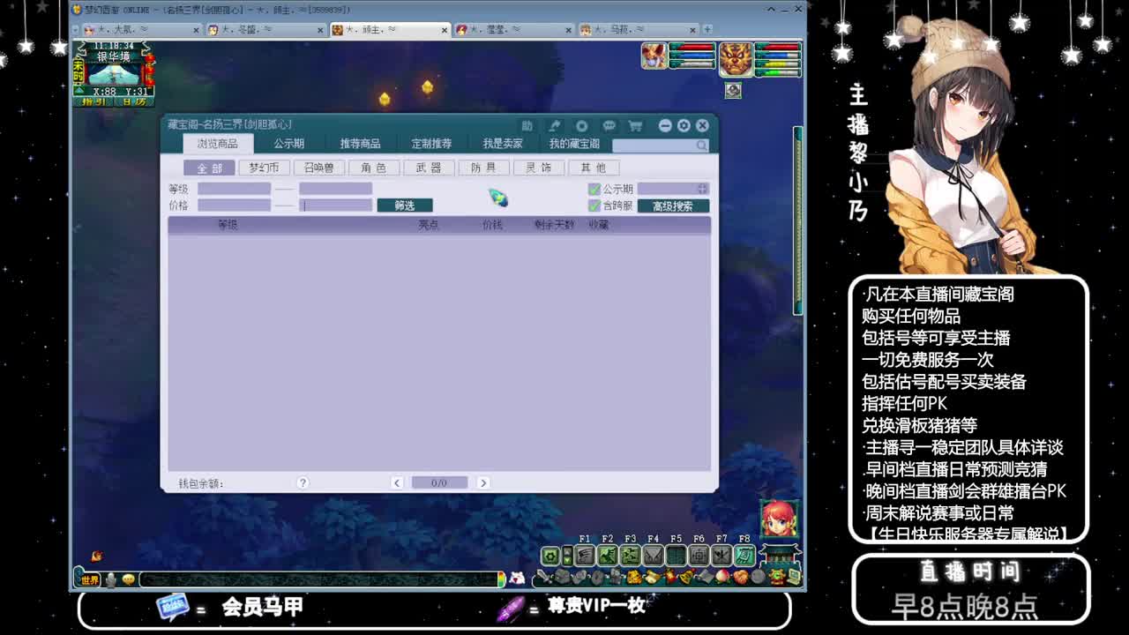Viewport: 1129px width, 635px height.
Task: Click the golden bell icon in the item bar
Action: 685,576
